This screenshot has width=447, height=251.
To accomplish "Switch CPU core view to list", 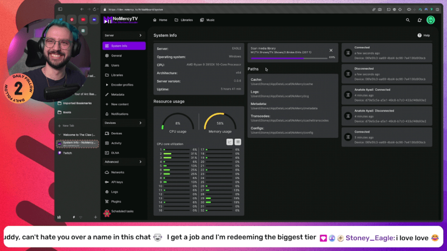I will click(x=238, y=142).
